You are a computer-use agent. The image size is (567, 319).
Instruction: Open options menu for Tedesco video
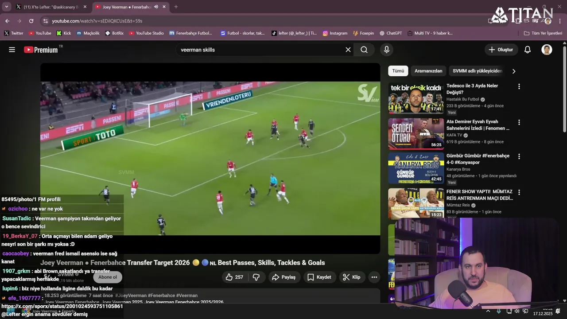pyautogui.click(x=519, y=86)
